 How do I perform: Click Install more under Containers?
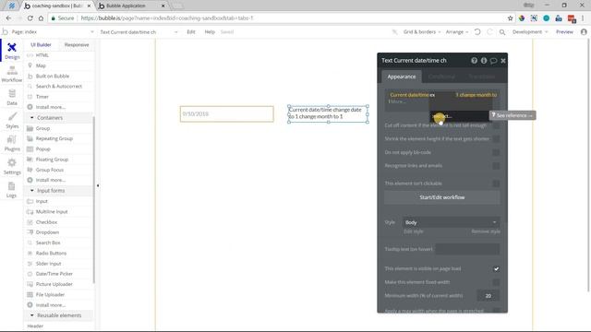(x=50, y=181)
